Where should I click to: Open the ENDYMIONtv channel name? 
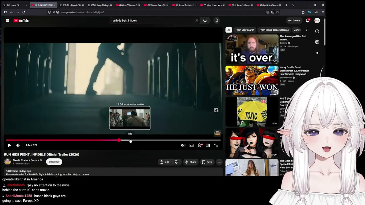point(286,78)
